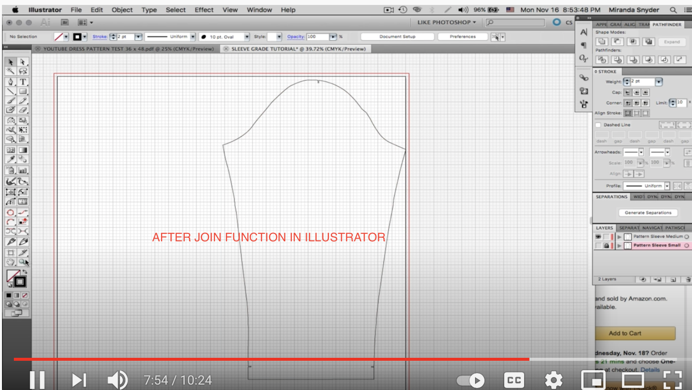Set stroke corner to Bevel Join
This screenshot has width=692, height=390.
point(645,103)
